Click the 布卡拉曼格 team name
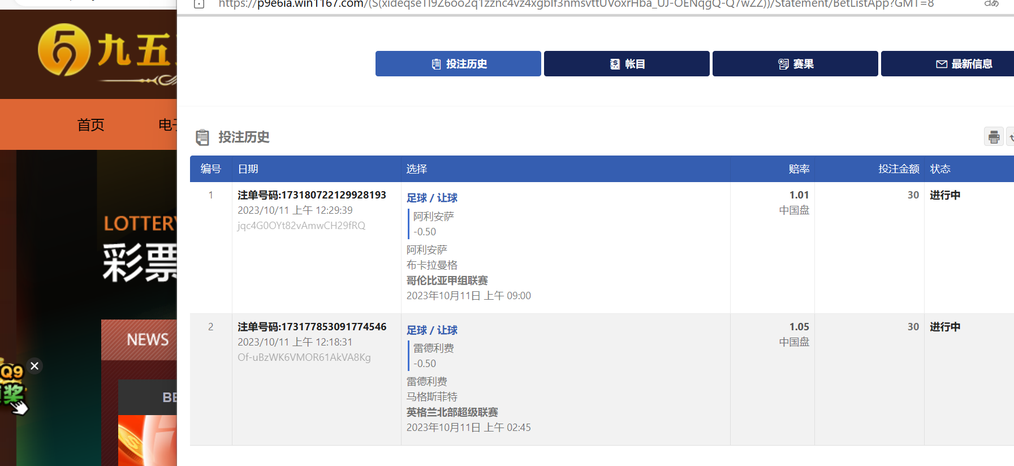1014x466 pixels. pos(432,265)
